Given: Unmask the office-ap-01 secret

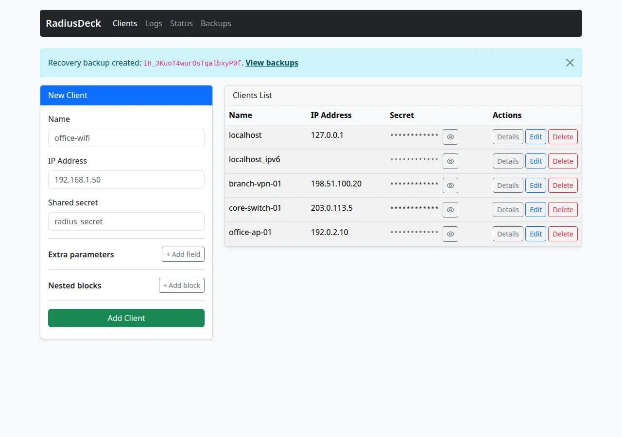Looking at the screenshot, I should pos(450,234).
